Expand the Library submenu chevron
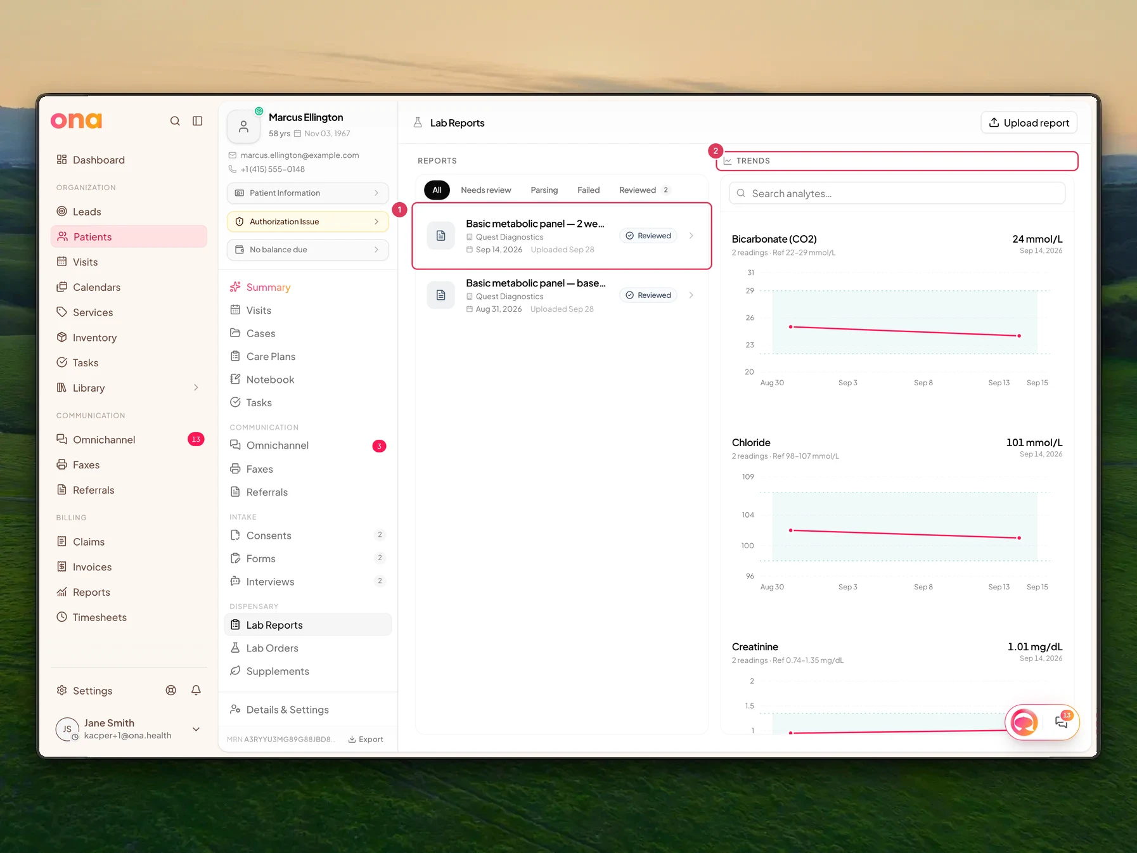The height and width of the screenshot is (853, 1137). coord(196,388)
